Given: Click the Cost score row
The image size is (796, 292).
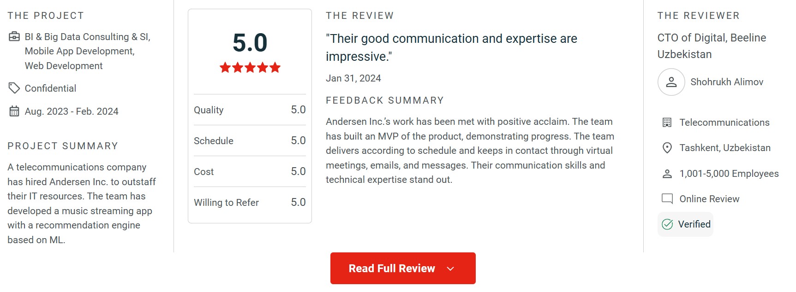Looking at the screenshot, I should click(250, 171).
